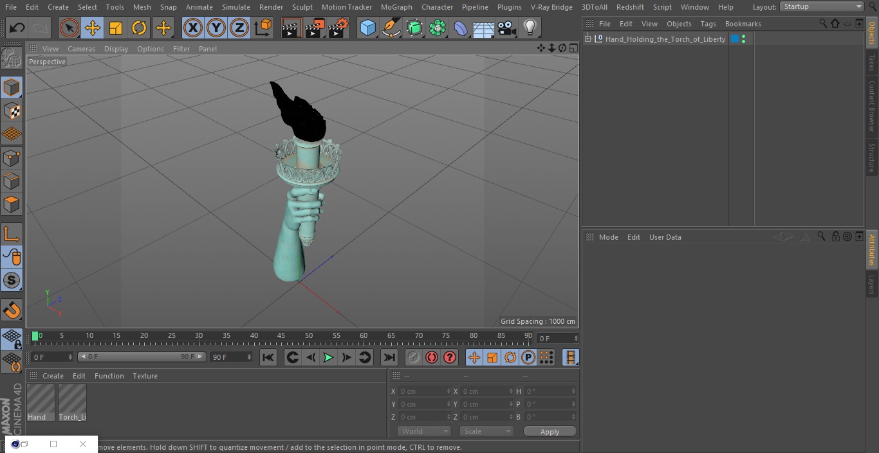Screen dimensions: 879x453
Task: Switch to Edges mode
Action: tap(12, 181)
